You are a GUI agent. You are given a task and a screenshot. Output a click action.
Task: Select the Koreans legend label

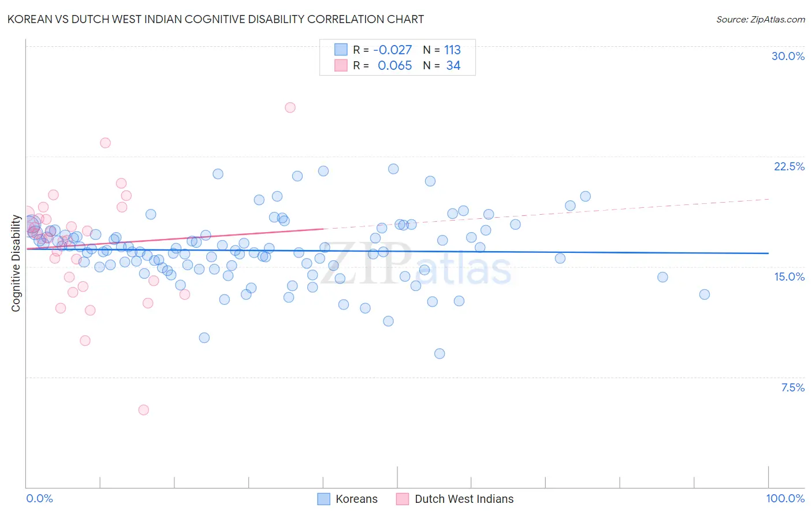[x=356, y=499]
